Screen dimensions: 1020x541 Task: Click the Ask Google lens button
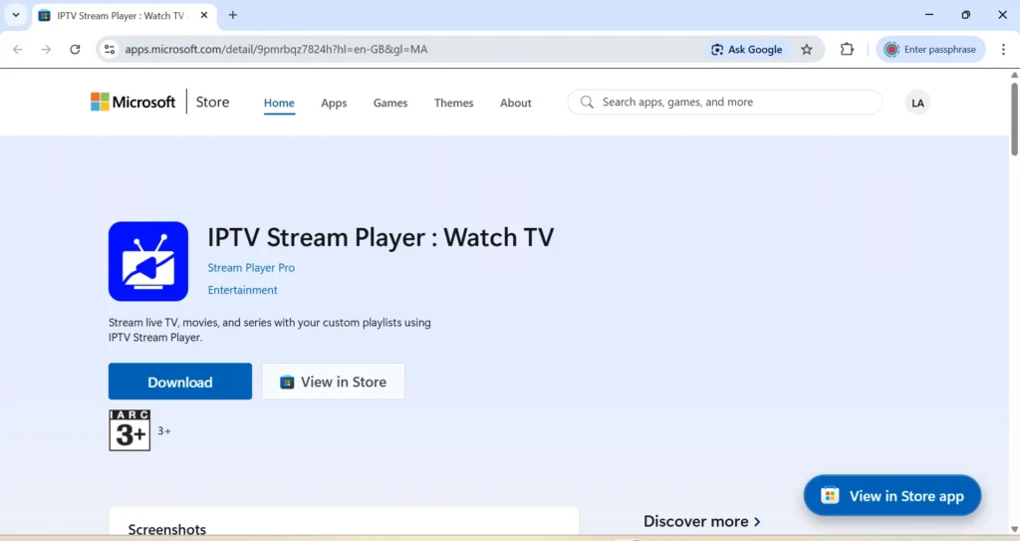(747, 50)
